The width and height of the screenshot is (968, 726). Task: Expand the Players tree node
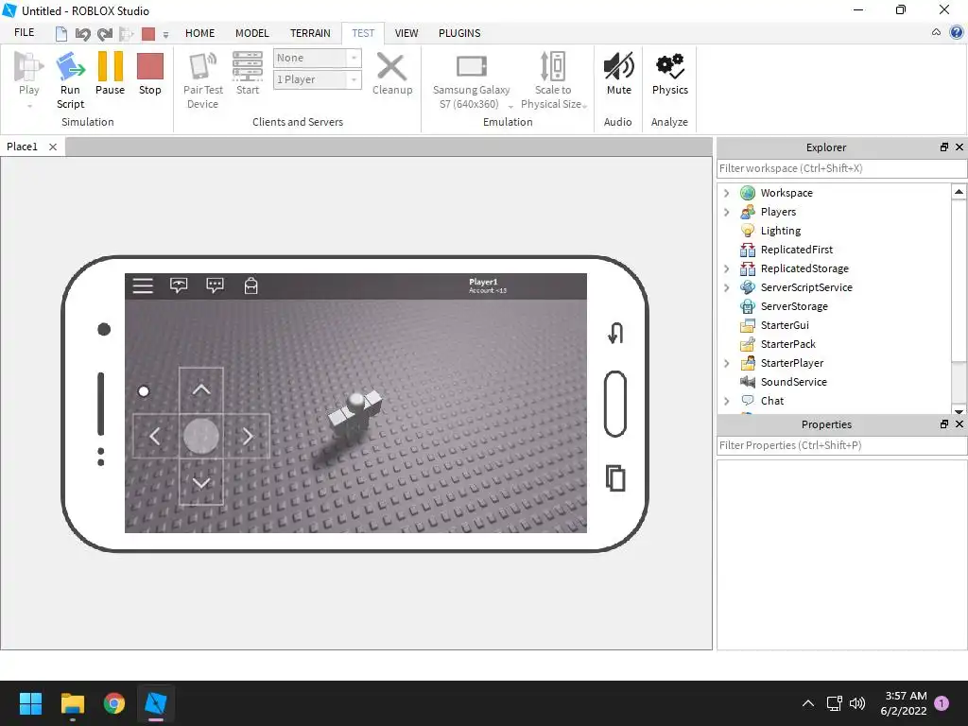point(727,213)
